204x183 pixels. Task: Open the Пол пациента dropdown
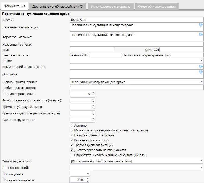(88, 174)
